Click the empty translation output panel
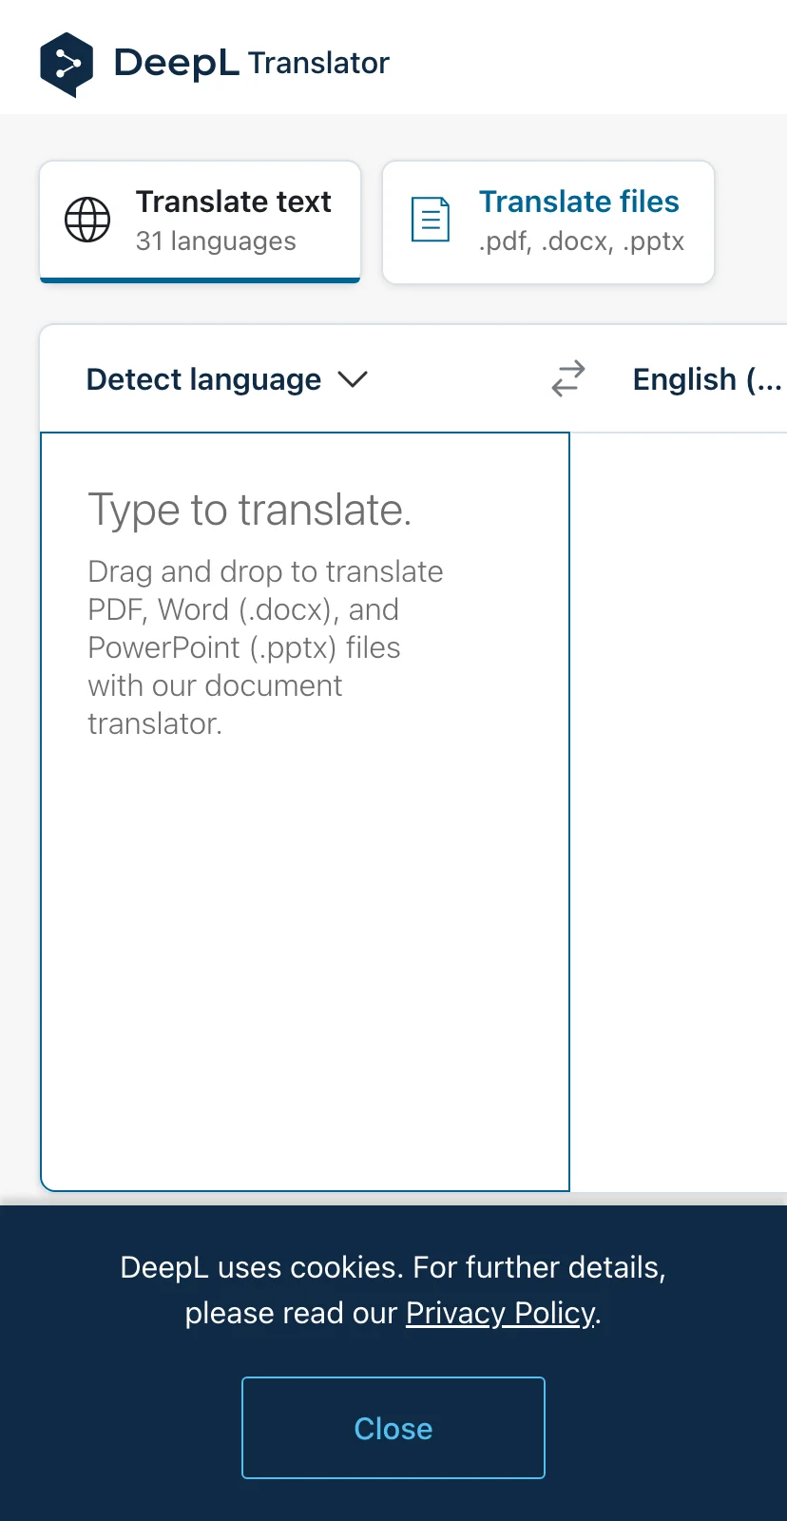This screenshot has height=1521, width=787. pyautogui.click(x=679, y=811)
